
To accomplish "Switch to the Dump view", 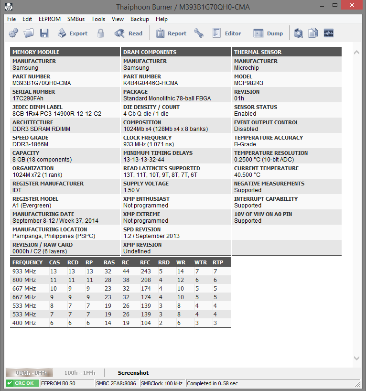I will pyautogui.click(x=268, y=33).
